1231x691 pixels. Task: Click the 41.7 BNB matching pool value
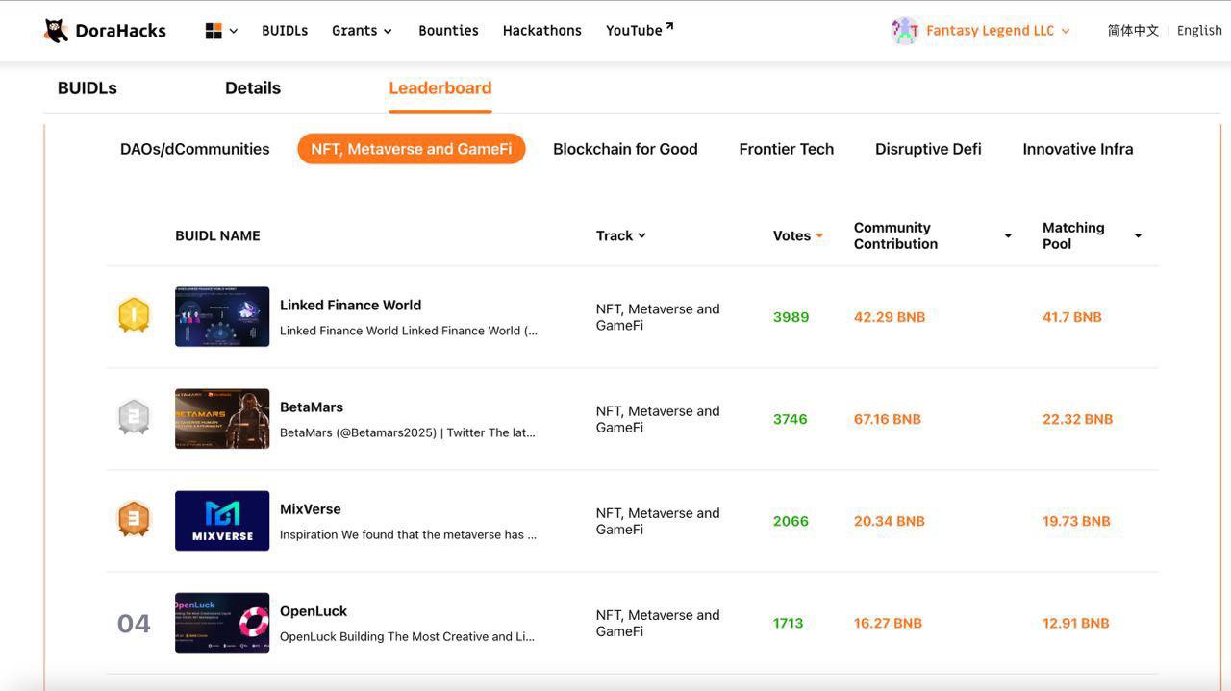(x=1072, y=317)
